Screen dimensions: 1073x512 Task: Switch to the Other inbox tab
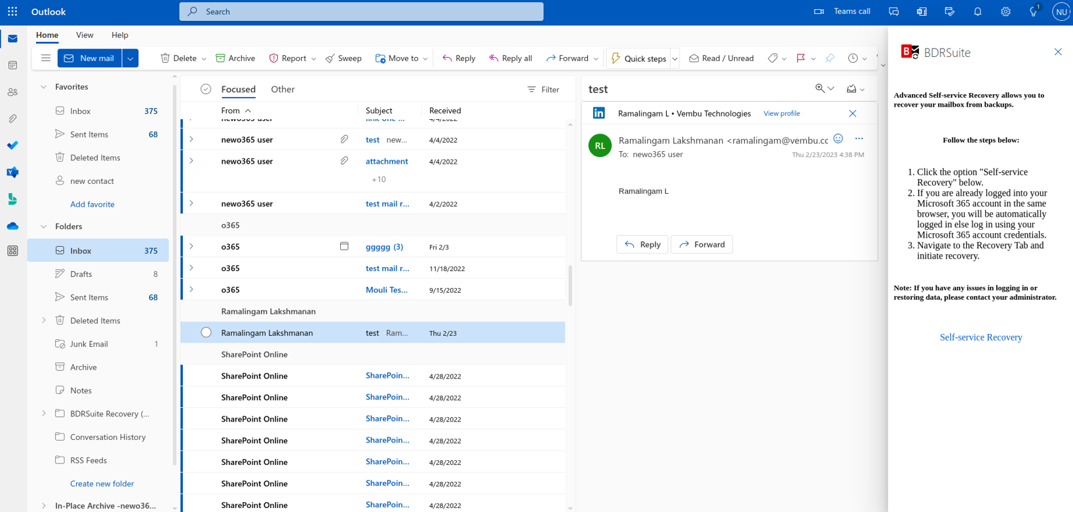[x=283, y=89]
